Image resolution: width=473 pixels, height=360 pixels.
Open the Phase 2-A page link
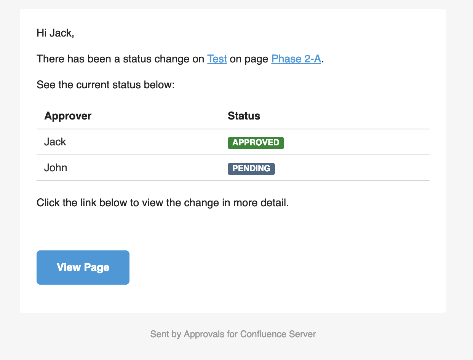pyautogui.click(x=296, y=59)
